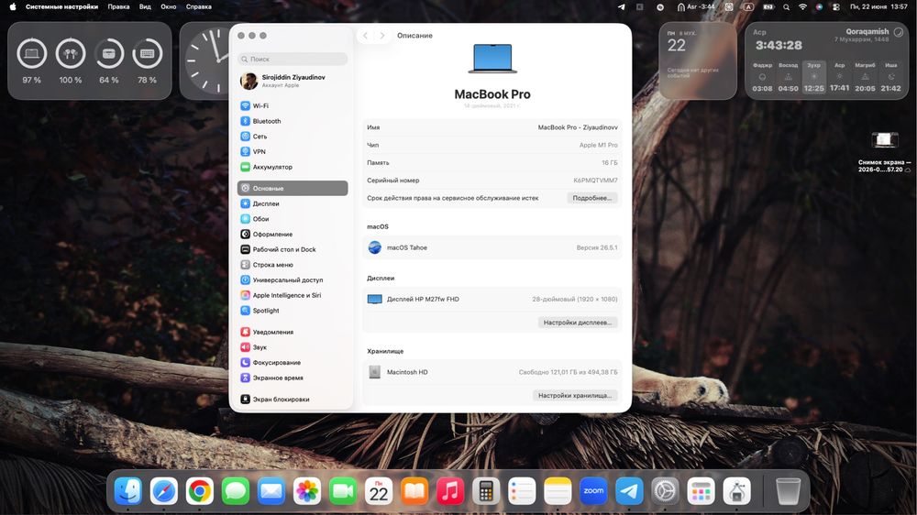Select Основные in sidebar
Screen dimensions: 917x515
coord(293,188)
